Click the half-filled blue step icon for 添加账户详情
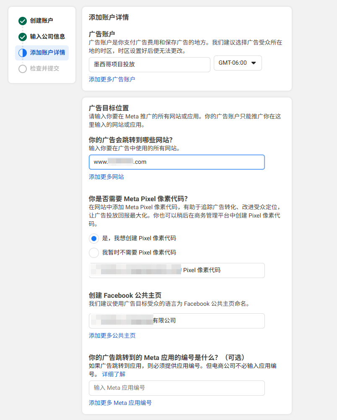Image resolution: width=337 pixels, height=420 pixels. tap(23, 53)
